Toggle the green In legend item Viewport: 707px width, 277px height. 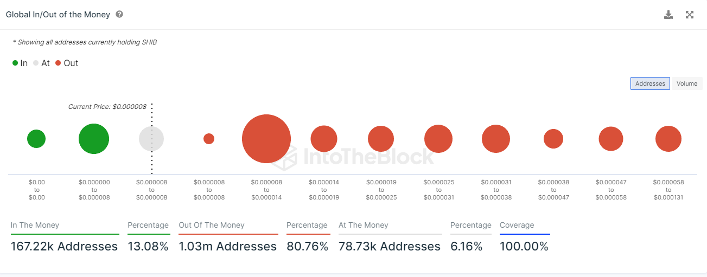click(20, 63)
